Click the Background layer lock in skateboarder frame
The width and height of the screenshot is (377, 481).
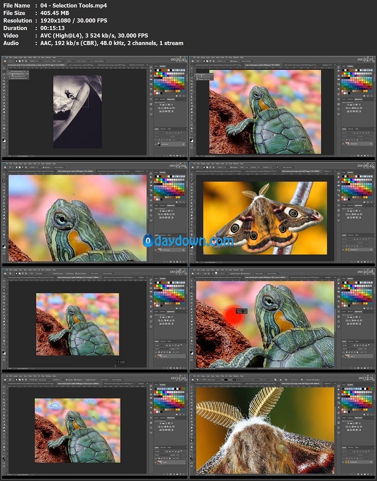tap(184, 144)
